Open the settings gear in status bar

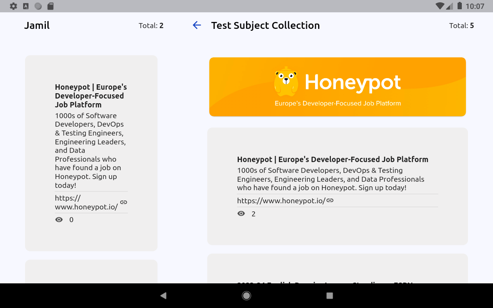[13, 6]
